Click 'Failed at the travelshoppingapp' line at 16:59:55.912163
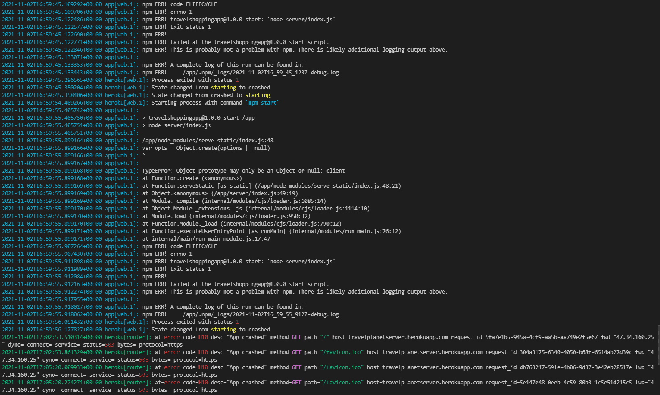The image size is (660, 395). pyautogui.click(x=165, y=284)
